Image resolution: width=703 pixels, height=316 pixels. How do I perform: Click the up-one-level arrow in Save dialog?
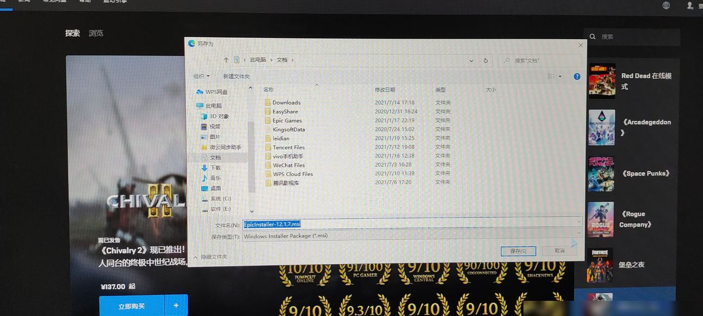226,60
